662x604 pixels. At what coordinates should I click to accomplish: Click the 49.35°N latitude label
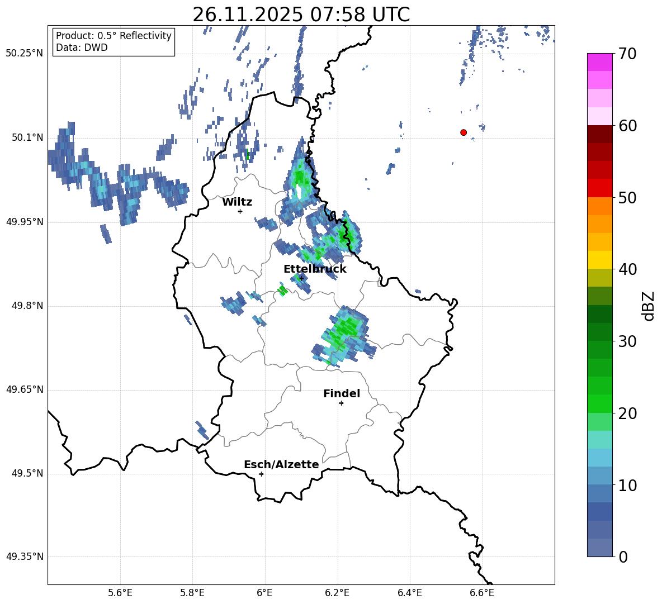click(x=25, y=557)
